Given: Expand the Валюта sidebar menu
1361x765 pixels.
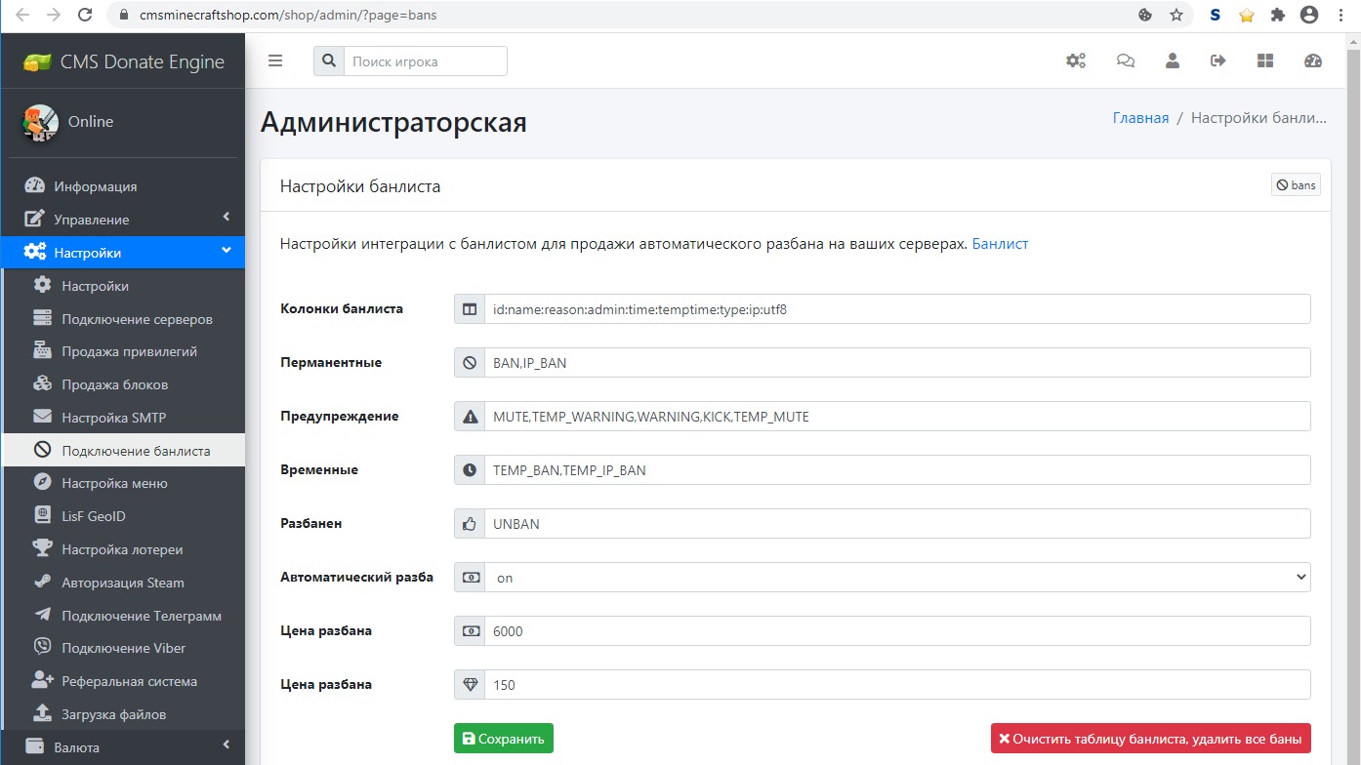Looking at the screenshot, I should tap(122, 747).
